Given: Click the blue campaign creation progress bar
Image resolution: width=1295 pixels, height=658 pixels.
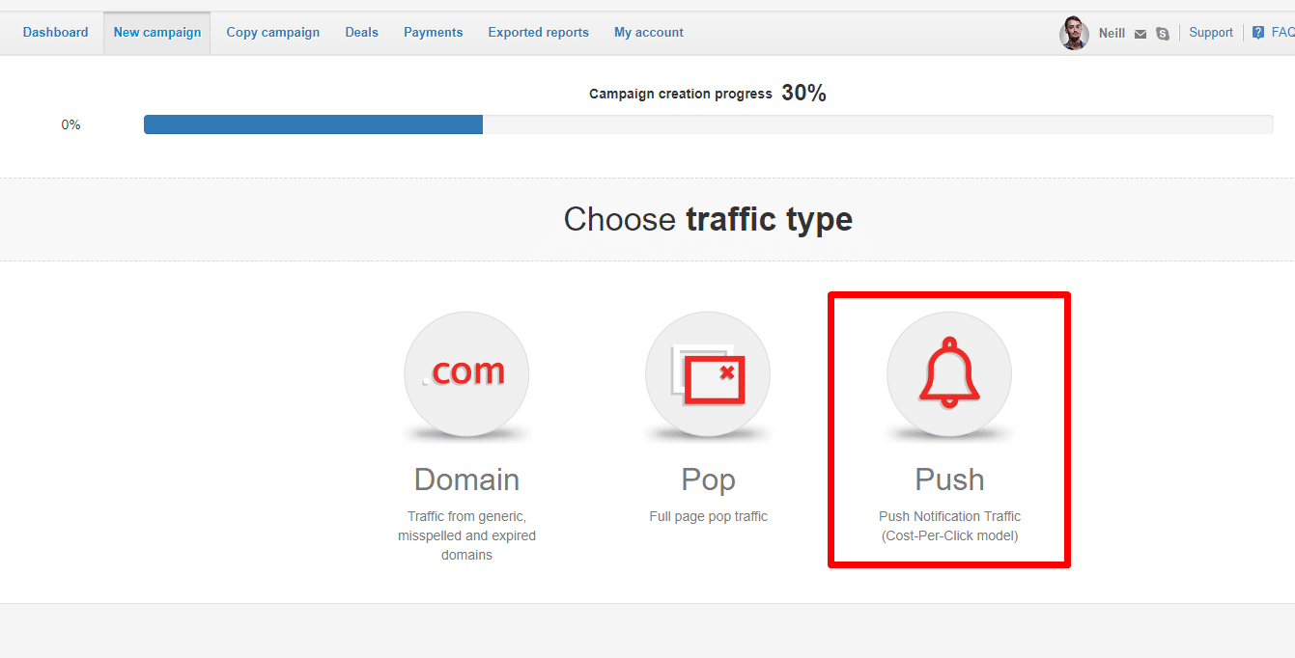Looking at the screenshot, I should (314, 124).
